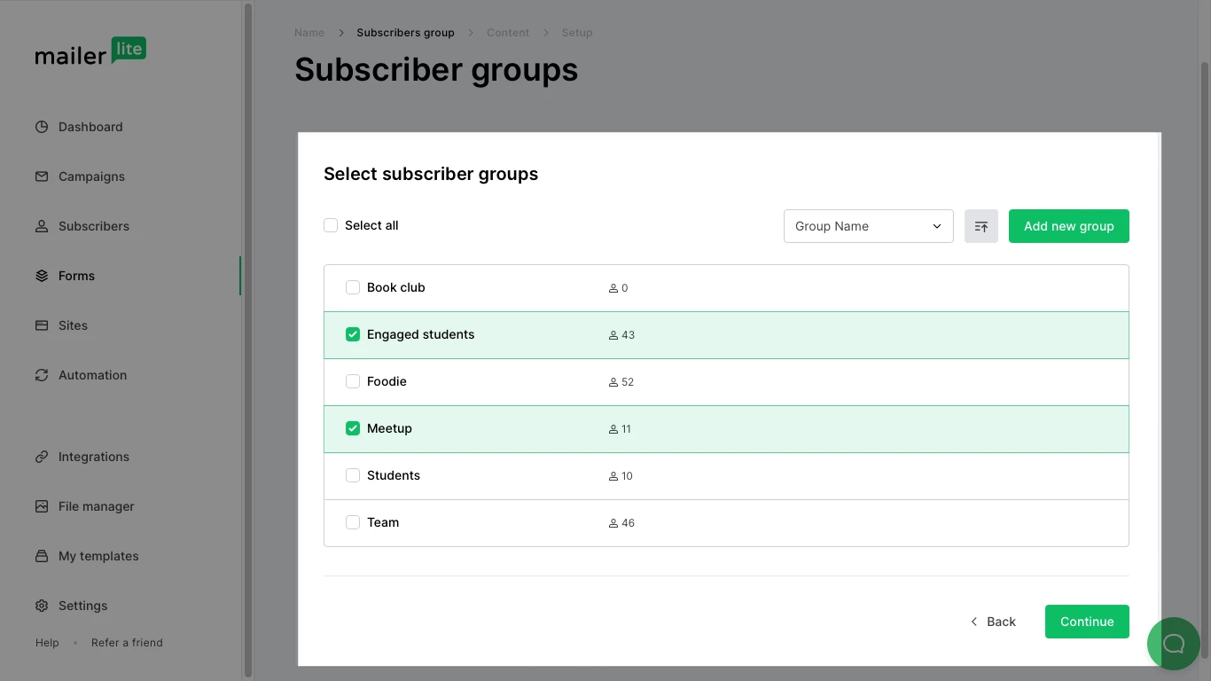Viewport: 1211px width, 681px height.
Task: Open the live chat support bubble
Action: [x=1173, y=643]
